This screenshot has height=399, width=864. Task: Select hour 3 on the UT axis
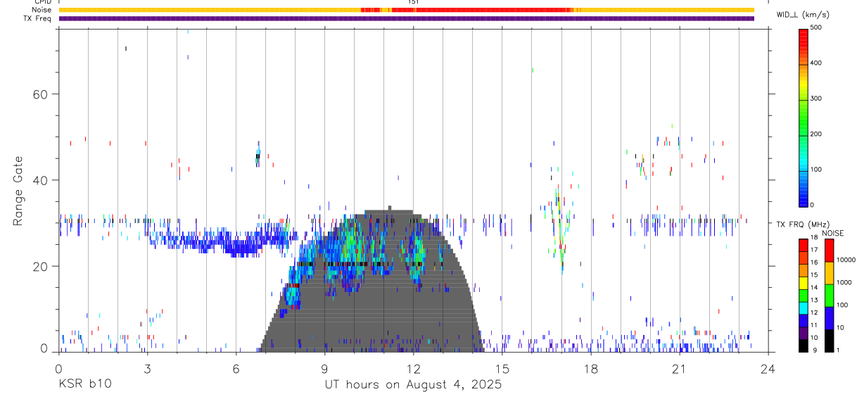pyautogui.click(x=147, y=369)
